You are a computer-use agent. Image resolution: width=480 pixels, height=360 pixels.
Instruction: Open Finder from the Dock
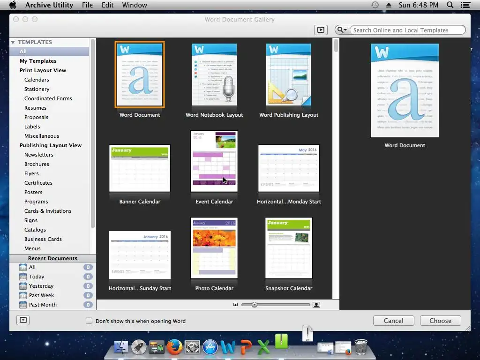[x=121, y=347]
